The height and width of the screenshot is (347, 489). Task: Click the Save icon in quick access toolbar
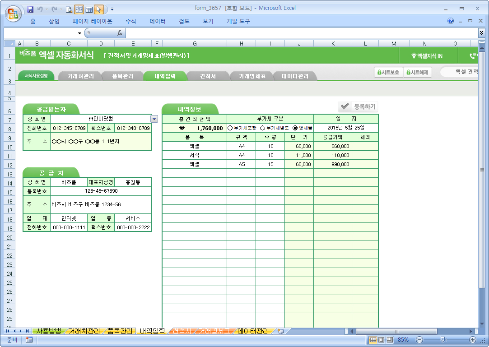[30, 9]
